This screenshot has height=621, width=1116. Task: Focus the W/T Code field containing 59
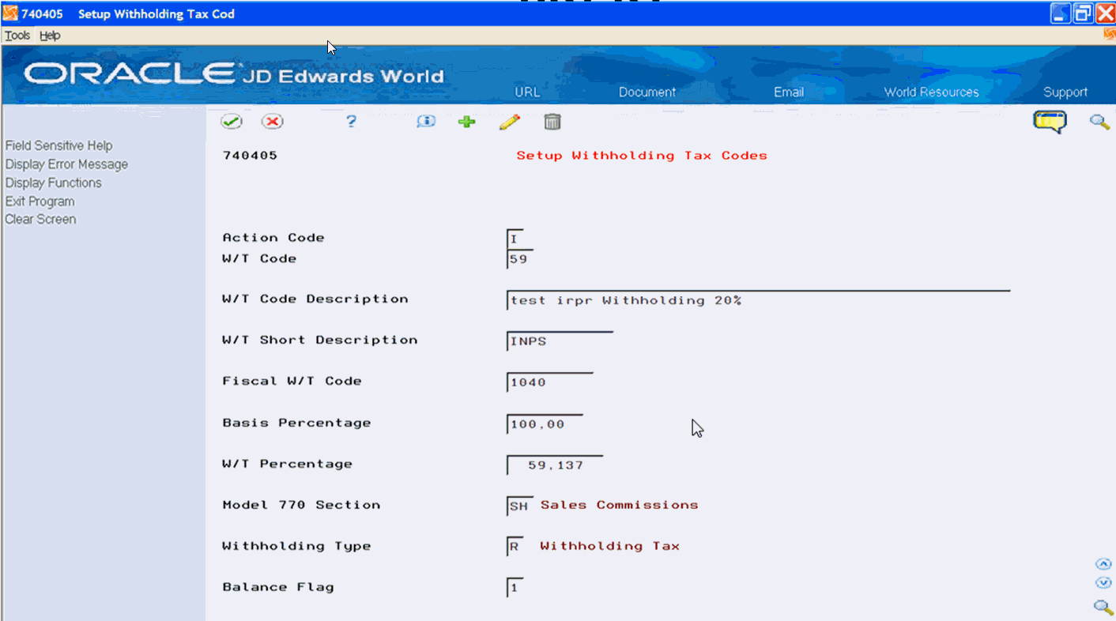519,259
